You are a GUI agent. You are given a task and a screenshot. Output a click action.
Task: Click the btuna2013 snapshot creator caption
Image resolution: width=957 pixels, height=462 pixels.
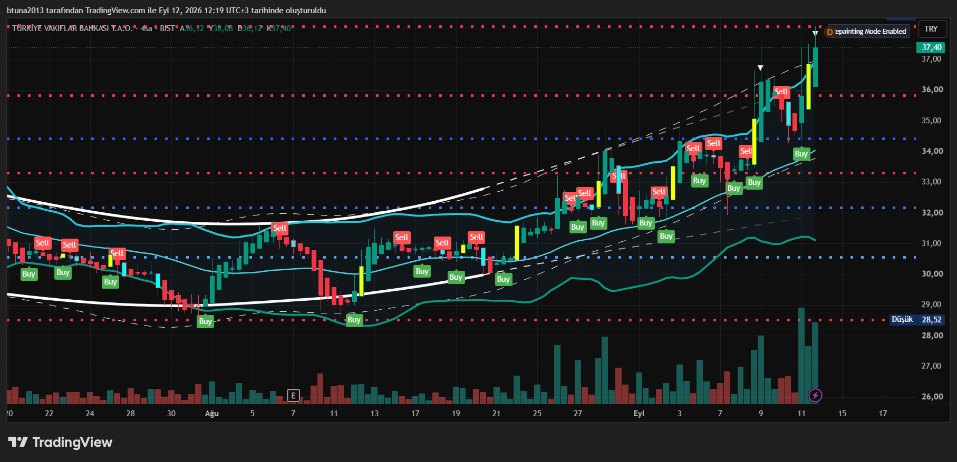point(166,11)
